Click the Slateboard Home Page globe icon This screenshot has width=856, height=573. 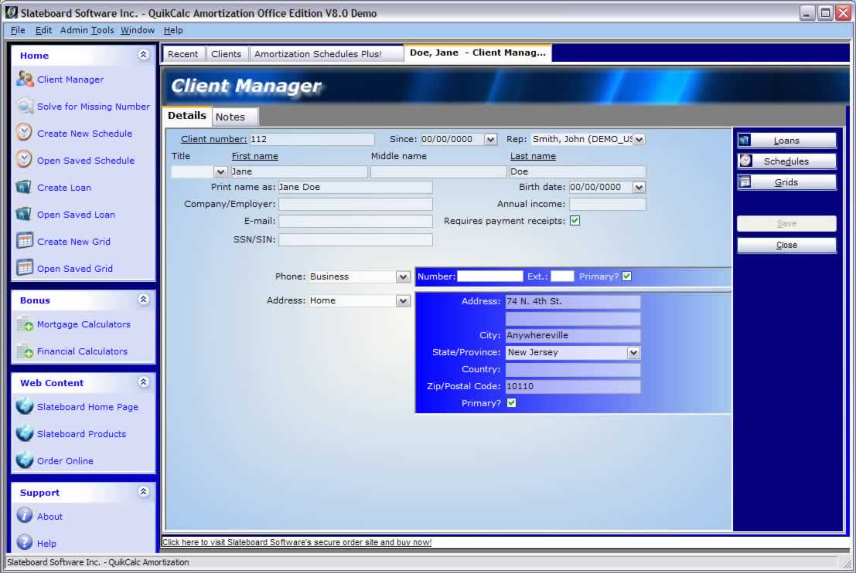tap(25, 407)
